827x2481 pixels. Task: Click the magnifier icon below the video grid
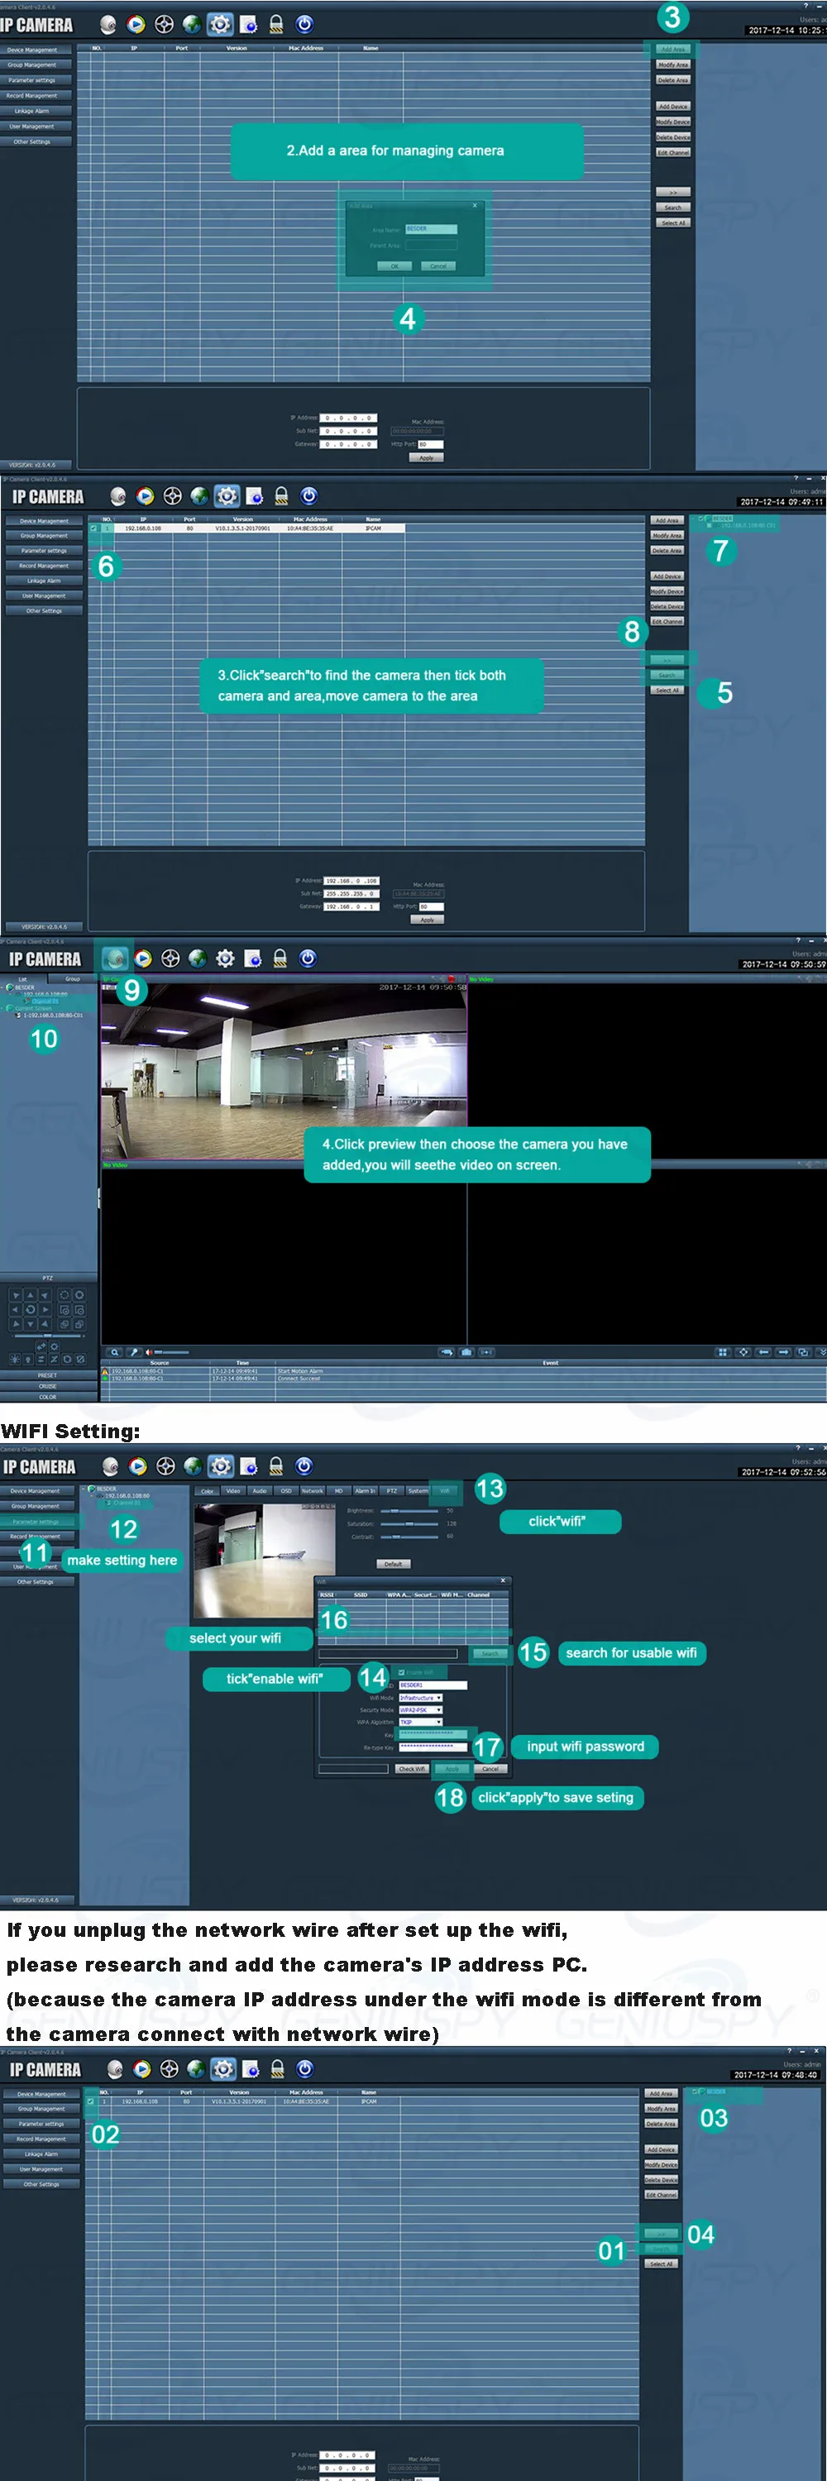(116, 1352)
